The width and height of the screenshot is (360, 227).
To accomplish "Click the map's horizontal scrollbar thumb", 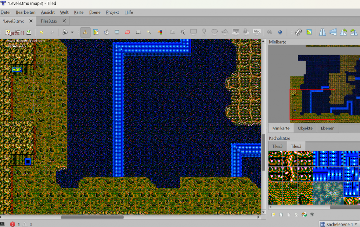I will 92,217.
